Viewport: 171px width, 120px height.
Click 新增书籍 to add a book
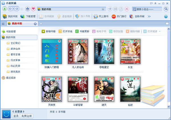point(48,31)
